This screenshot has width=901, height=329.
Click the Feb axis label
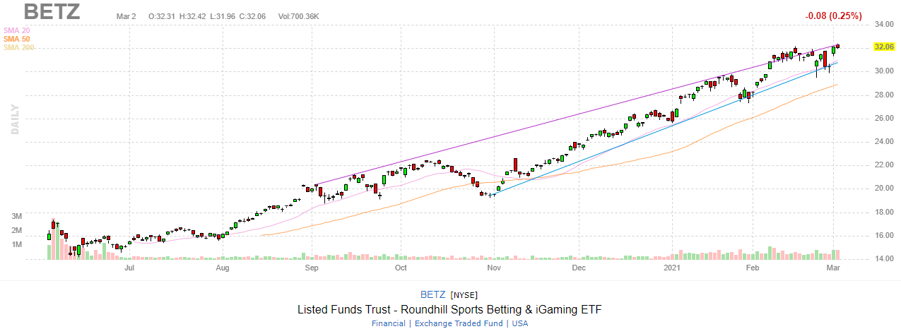click(753, 268)
